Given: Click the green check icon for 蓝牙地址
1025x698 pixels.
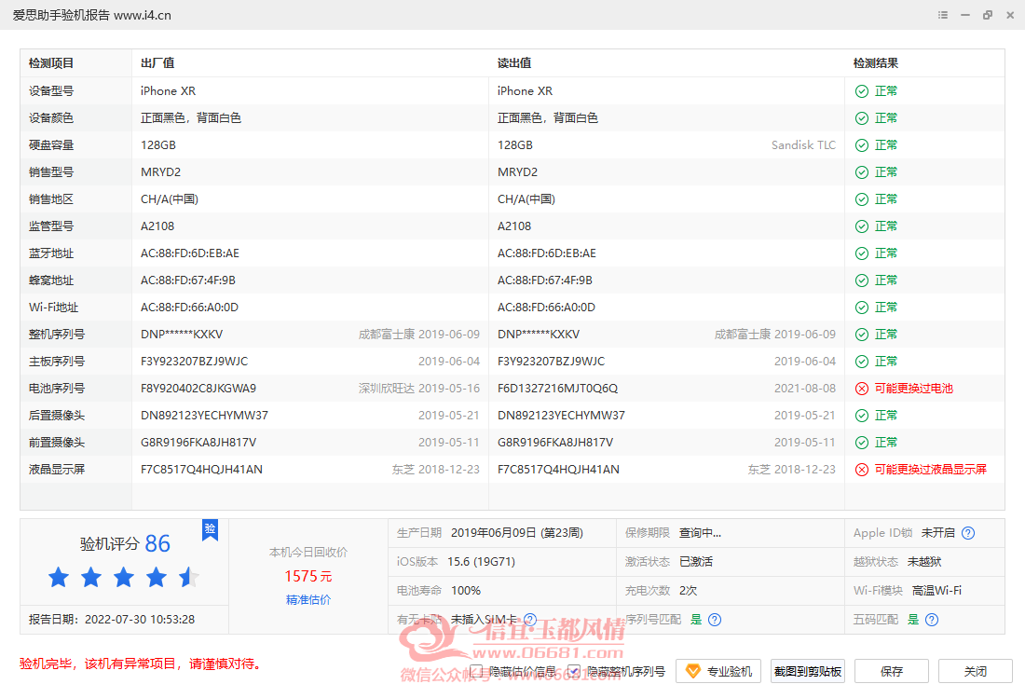Looking at the screenshot, I should pos(862,253).
